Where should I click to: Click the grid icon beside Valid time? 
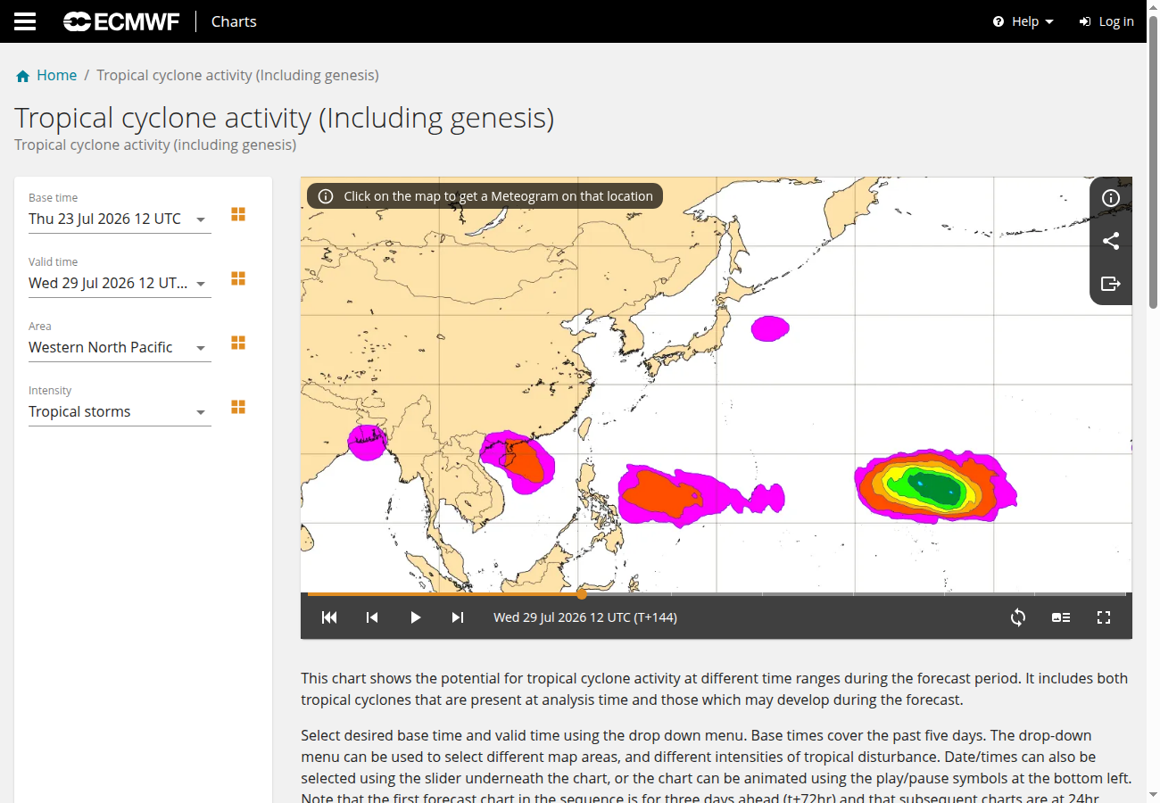click(x=238, y=278)
